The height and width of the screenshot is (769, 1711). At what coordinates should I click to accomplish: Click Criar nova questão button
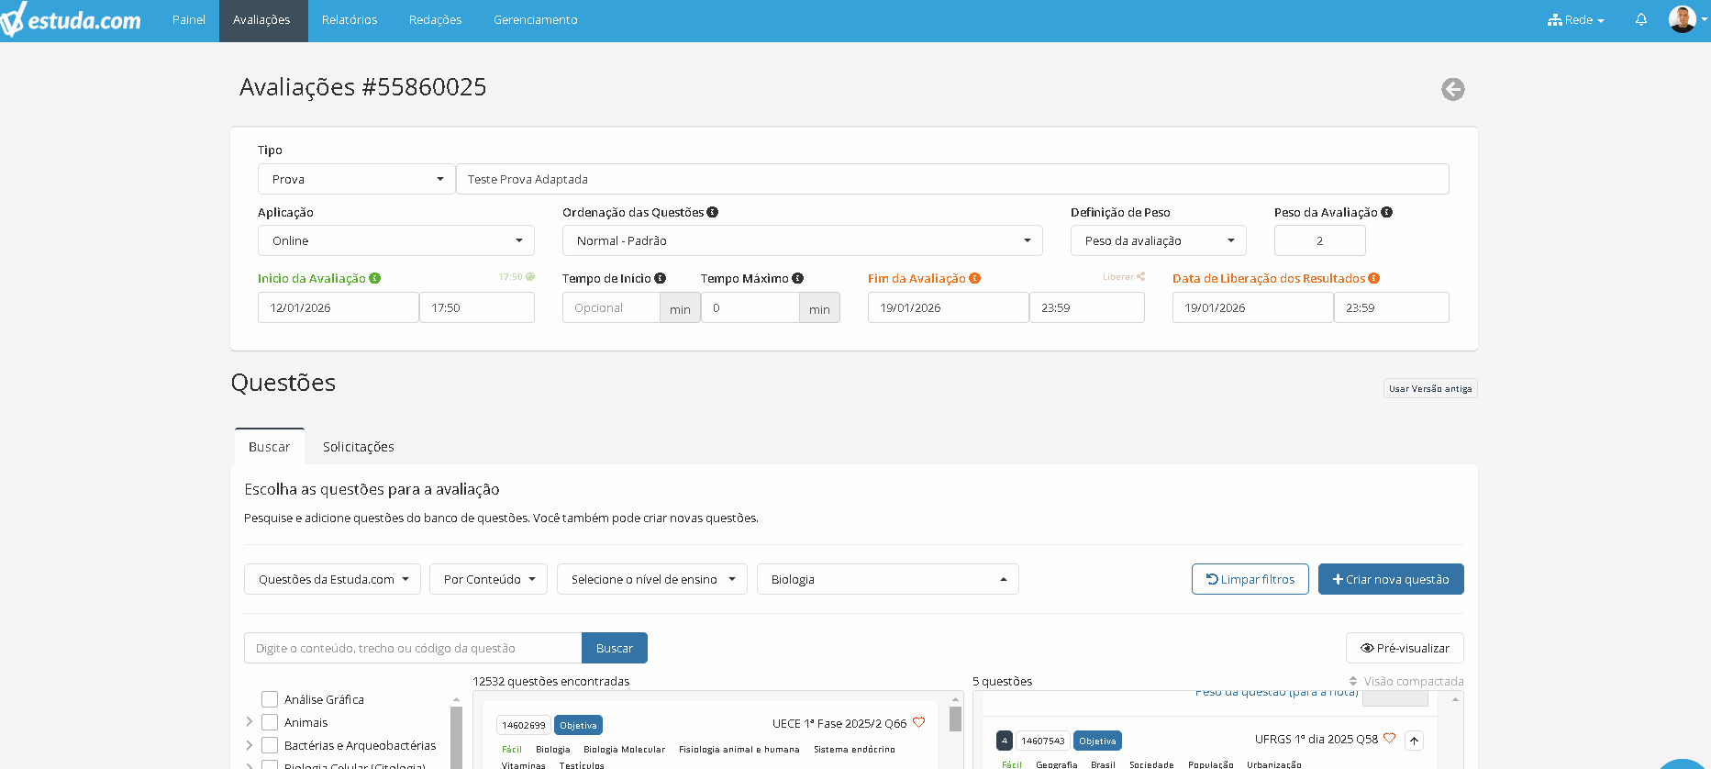(1391, 579)
